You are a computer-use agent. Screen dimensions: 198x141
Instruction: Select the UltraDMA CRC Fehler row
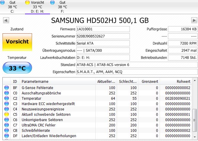pos(97,125)
